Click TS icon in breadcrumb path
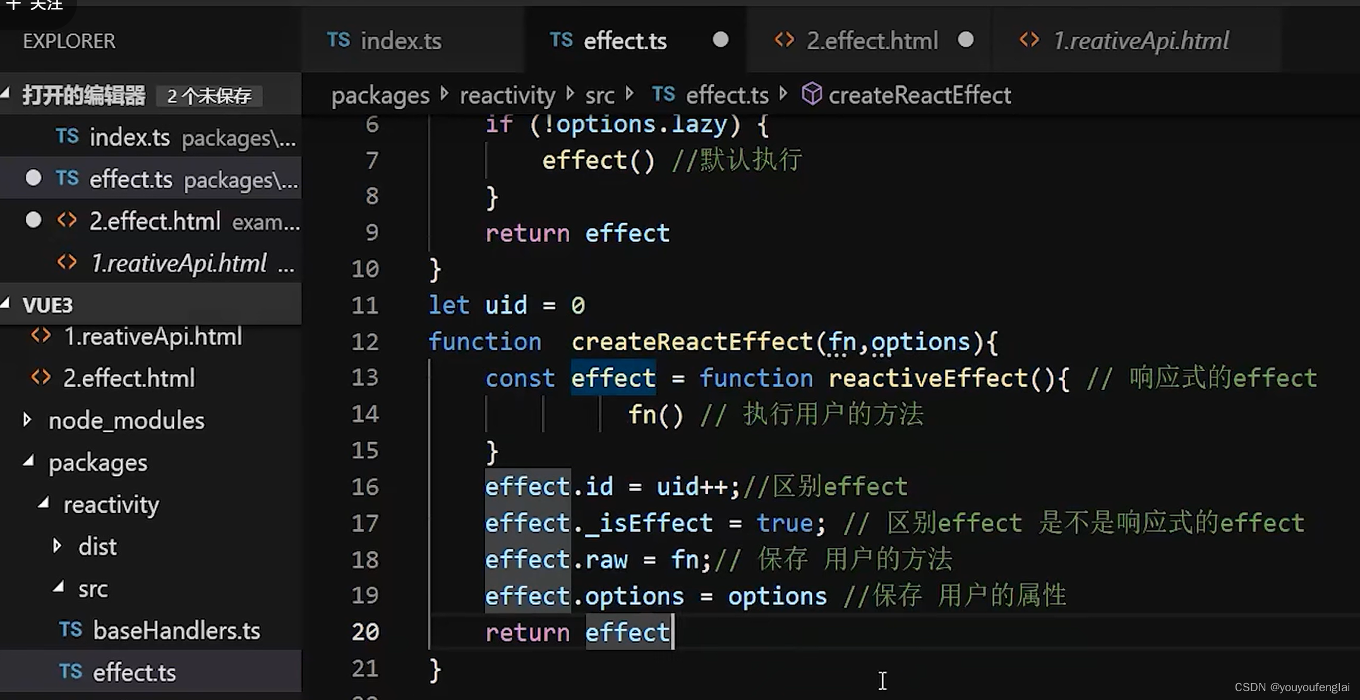Screen dimensions: 1360x700 pyautogui.click(x=663, y=95)
